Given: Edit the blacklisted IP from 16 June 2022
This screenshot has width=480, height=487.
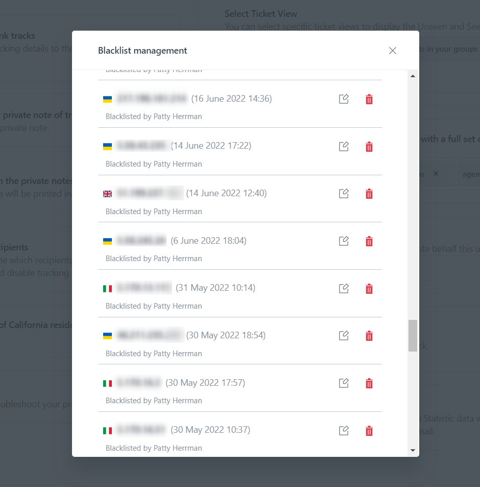Looking at the screenshot, I should [x=344, y=99].
